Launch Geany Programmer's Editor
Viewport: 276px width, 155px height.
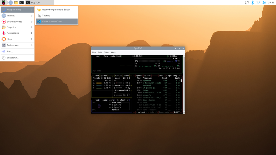tap(57, 10)
